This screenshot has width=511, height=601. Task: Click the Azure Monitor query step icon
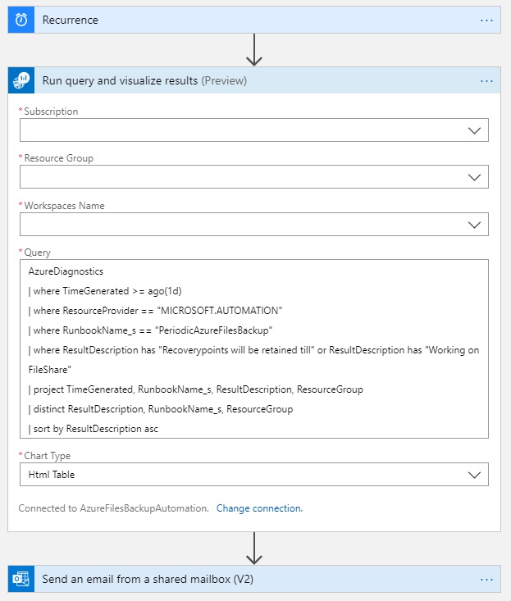[x=21, y=81]
